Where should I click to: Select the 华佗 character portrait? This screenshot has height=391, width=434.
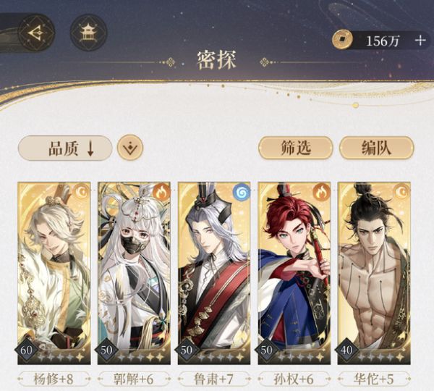coord(374,273)
